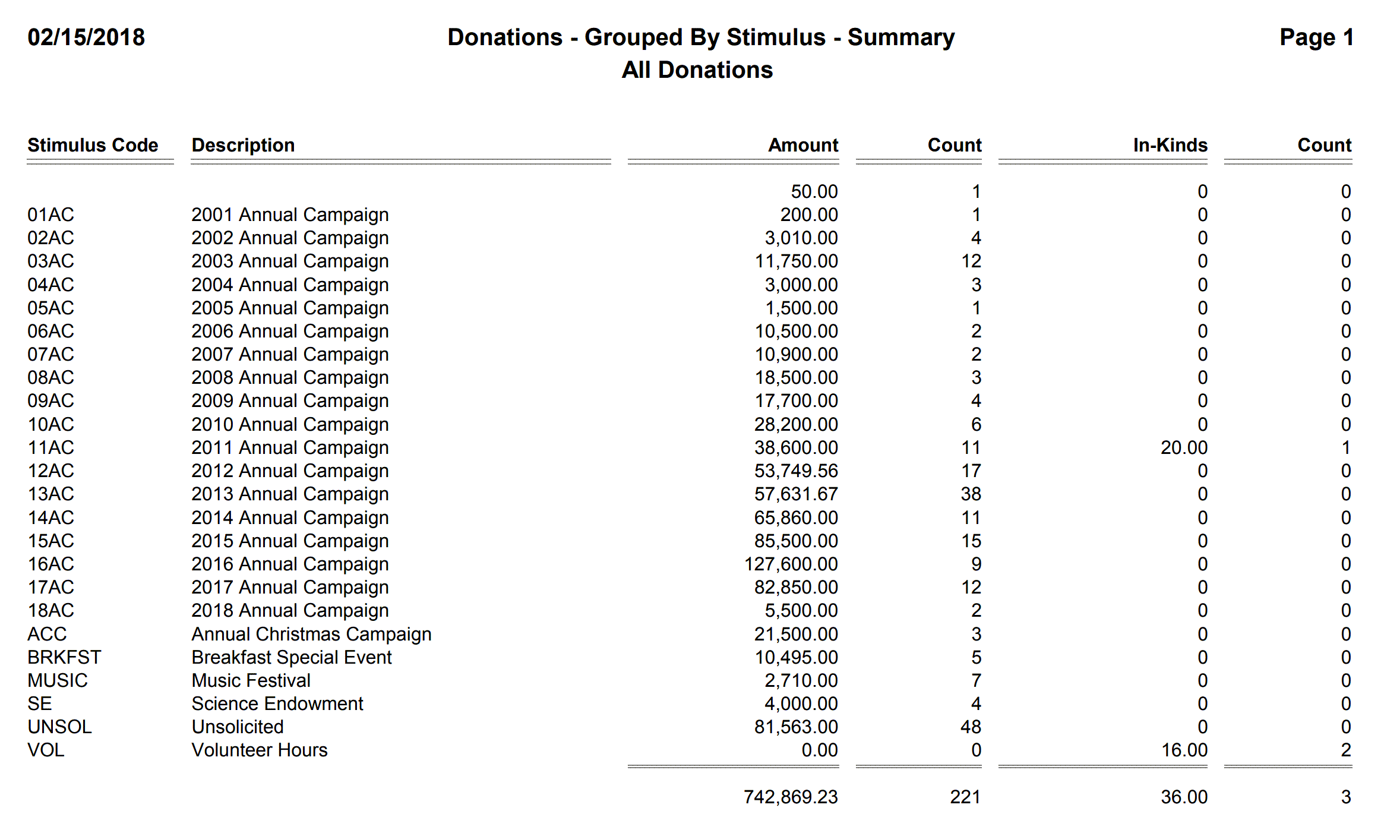Click description '2013 Annual Campaign'
The image size is (1384, 833).
click(x=290, y=494)
